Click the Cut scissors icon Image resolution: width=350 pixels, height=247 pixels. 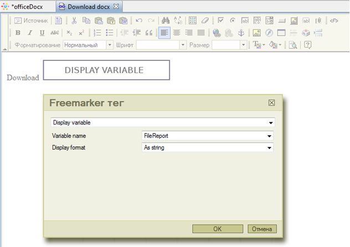[74, 20]
